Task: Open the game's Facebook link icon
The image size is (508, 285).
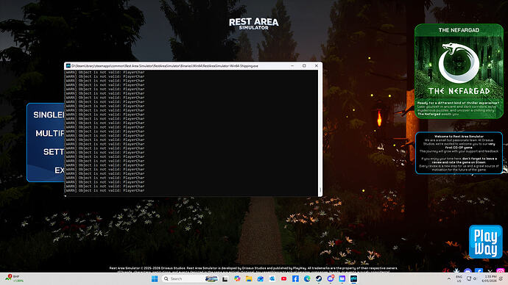Action: click(479, 271)
